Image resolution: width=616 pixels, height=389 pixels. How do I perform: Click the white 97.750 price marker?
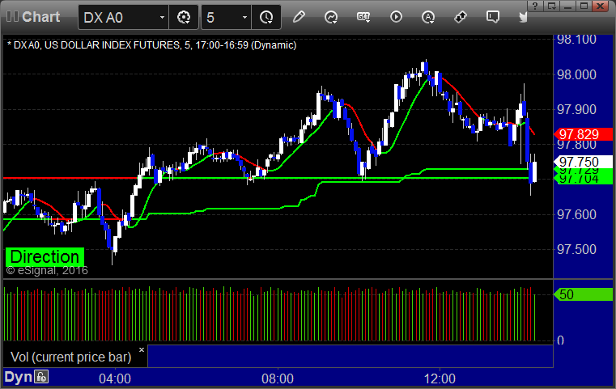coord(583,161)
